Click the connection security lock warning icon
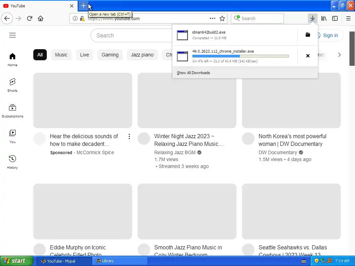 tap(82, 19)
